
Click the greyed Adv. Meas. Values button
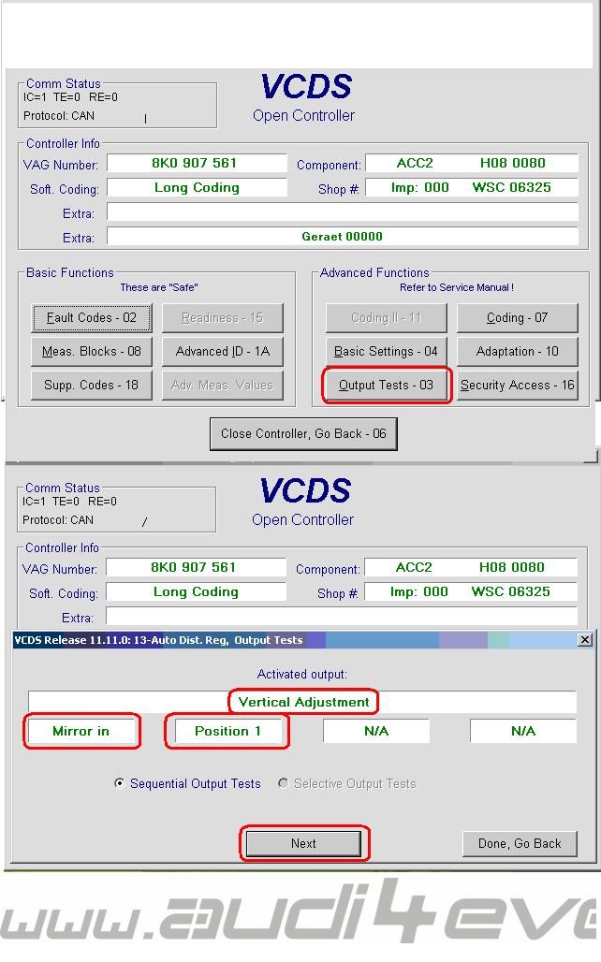pos(223,386)
